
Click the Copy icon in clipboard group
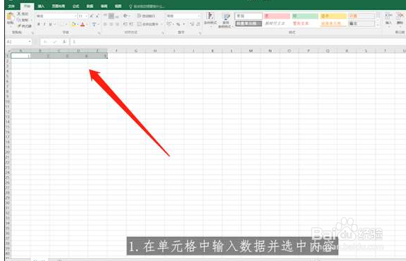18,20
